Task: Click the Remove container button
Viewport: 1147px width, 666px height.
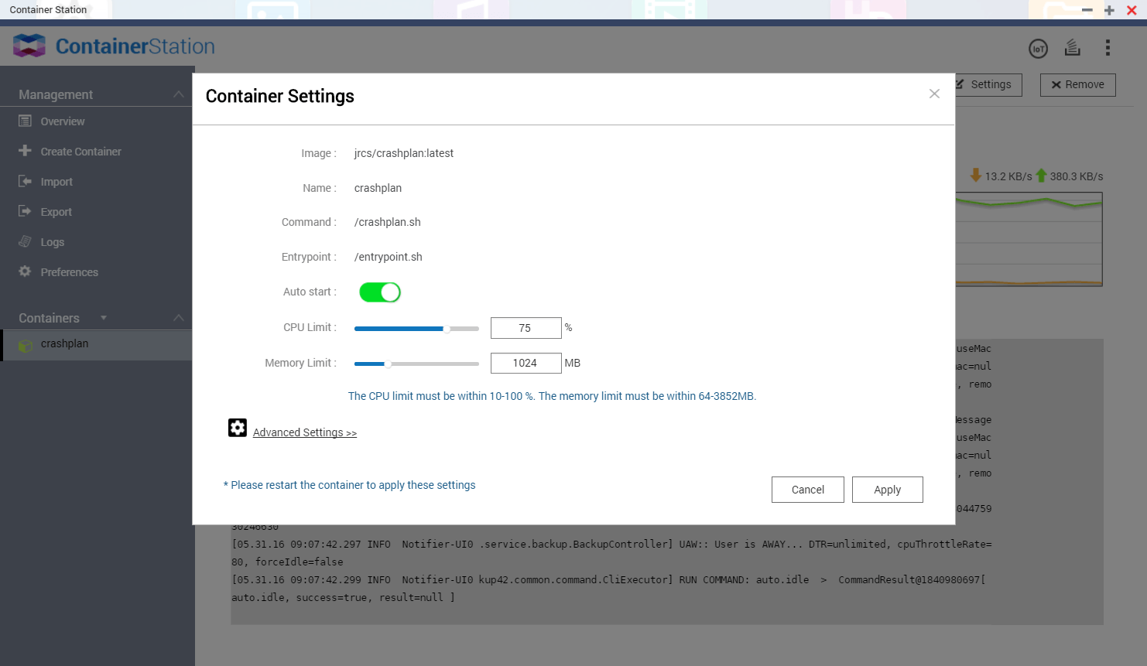Action: tap(1078, 84)
